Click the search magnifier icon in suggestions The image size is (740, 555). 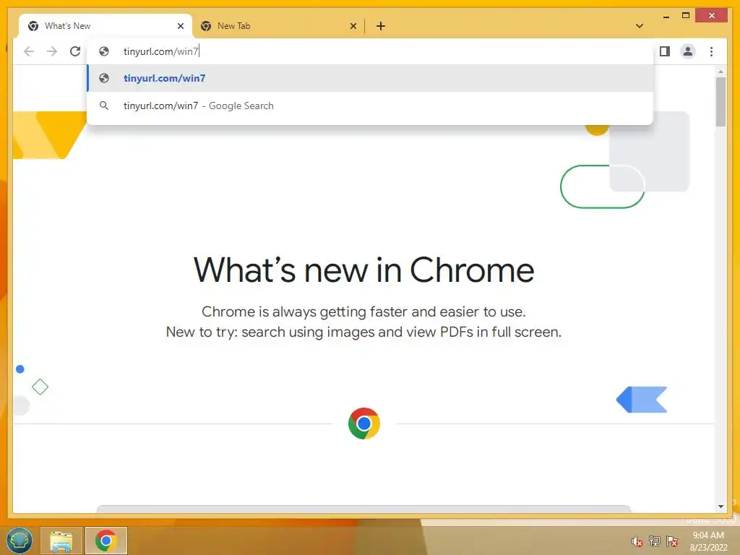click(104, 106)
